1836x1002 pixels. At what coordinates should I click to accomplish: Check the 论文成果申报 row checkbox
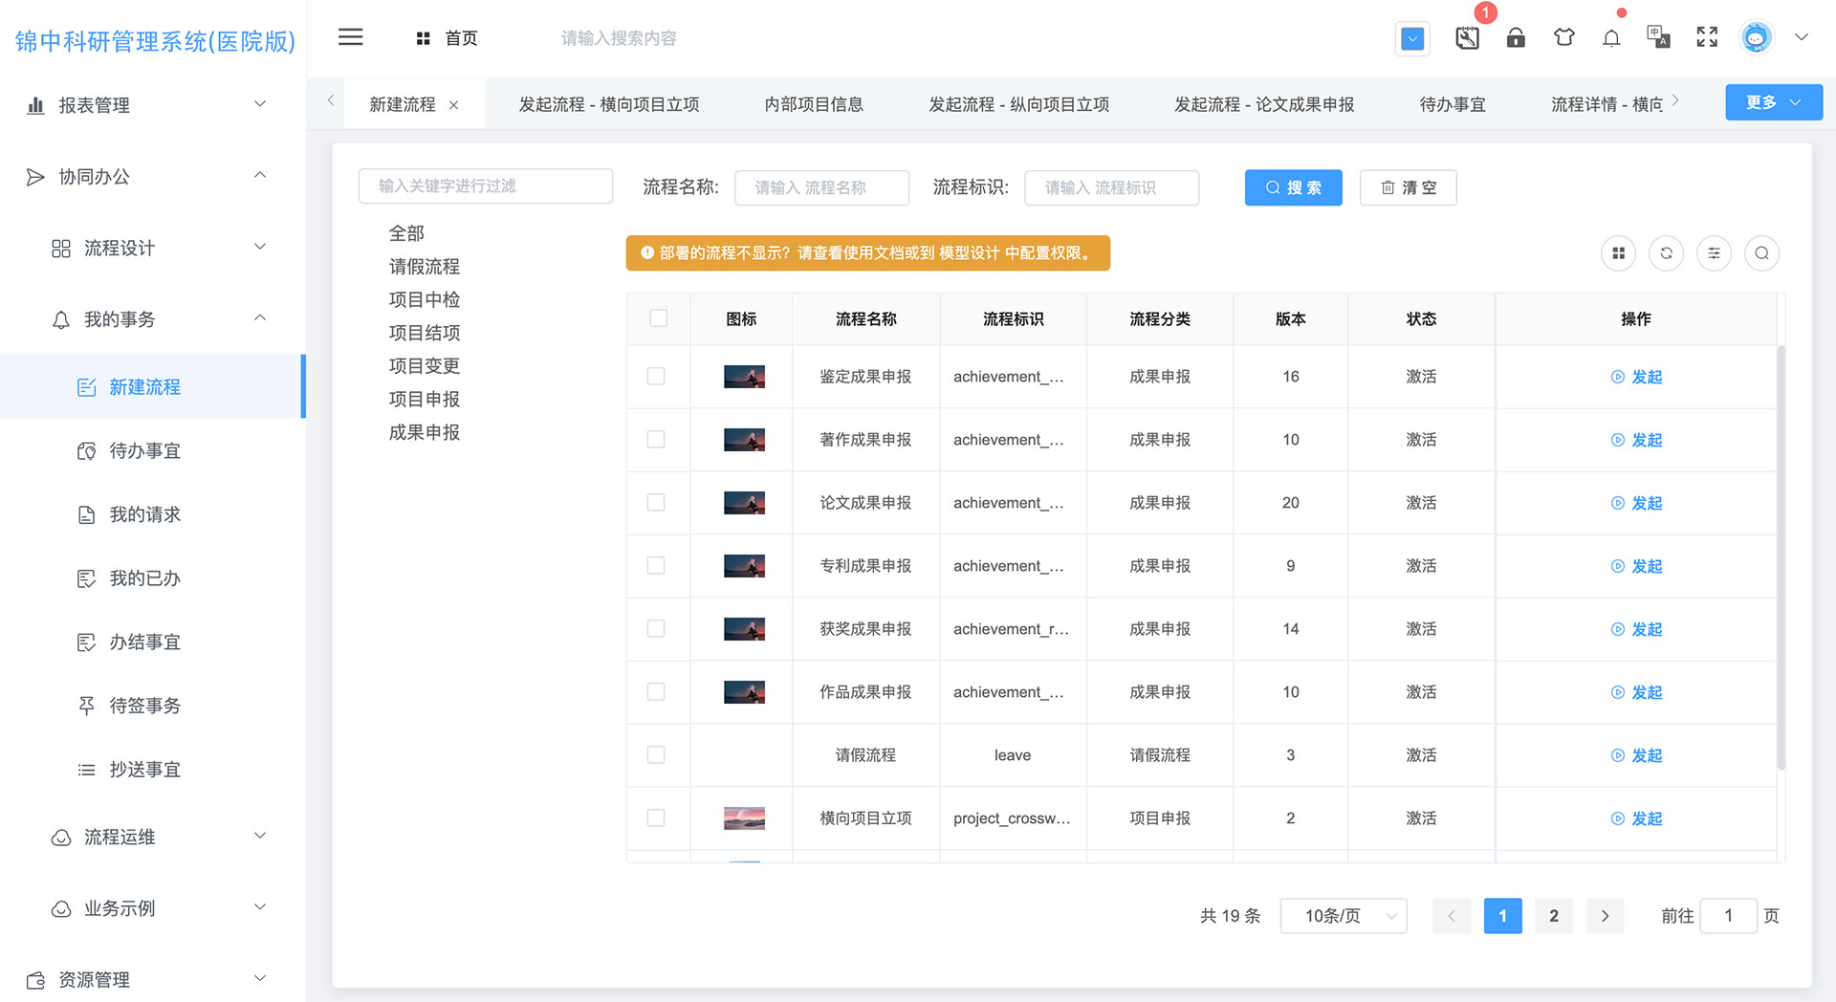pyautogui.click(x=656, y=503)
